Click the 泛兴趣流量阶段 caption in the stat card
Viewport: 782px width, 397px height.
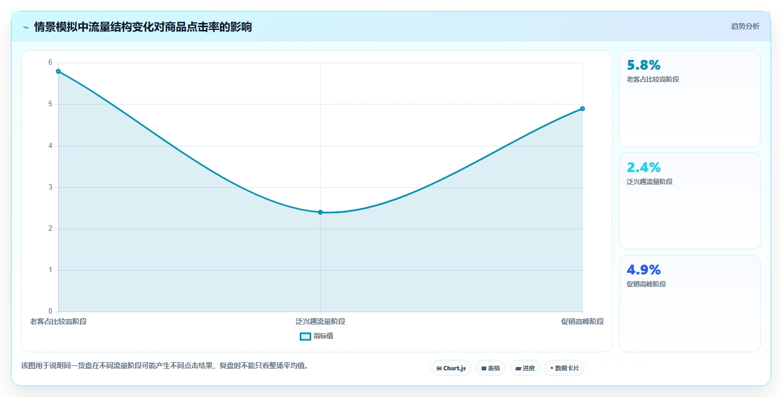tap(650, 182)
